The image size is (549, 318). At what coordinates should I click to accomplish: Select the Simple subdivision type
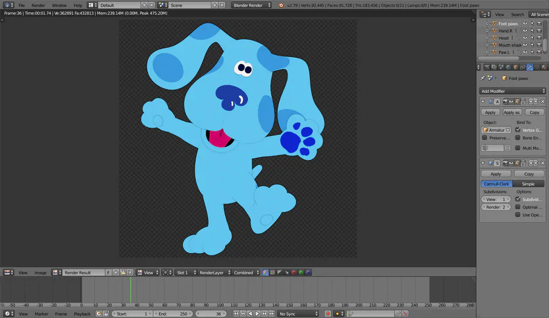coord(528,184)
